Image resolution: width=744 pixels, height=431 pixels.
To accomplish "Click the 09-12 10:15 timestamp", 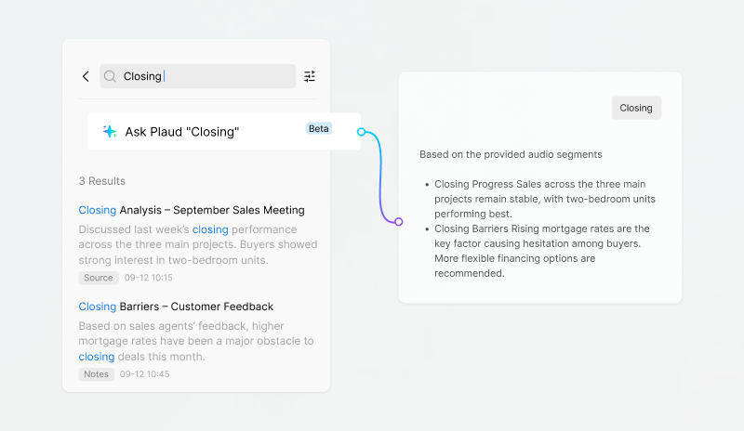I will coord(149,278).
